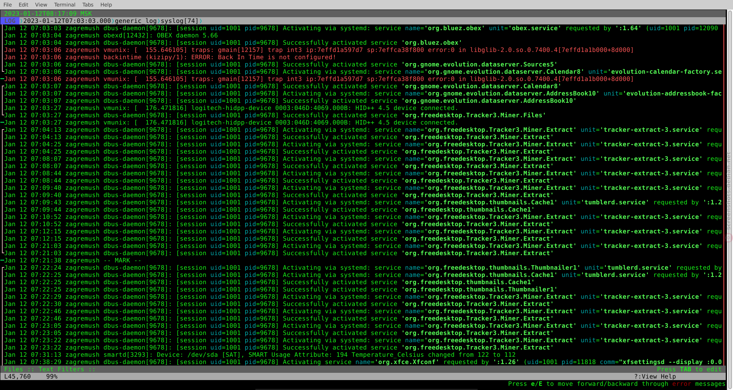The height and width of the screenshot is (390, 733).
Task: Click the smartd Temperature_Celsius log line
Action: point(260,355)
